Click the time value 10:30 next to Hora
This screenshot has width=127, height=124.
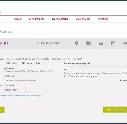click(37, 63)
